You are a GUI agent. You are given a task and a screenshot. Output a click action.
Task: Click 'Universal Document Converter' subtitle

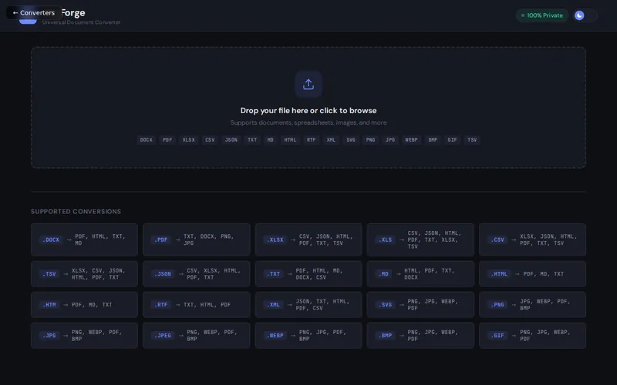pos(82,22)
